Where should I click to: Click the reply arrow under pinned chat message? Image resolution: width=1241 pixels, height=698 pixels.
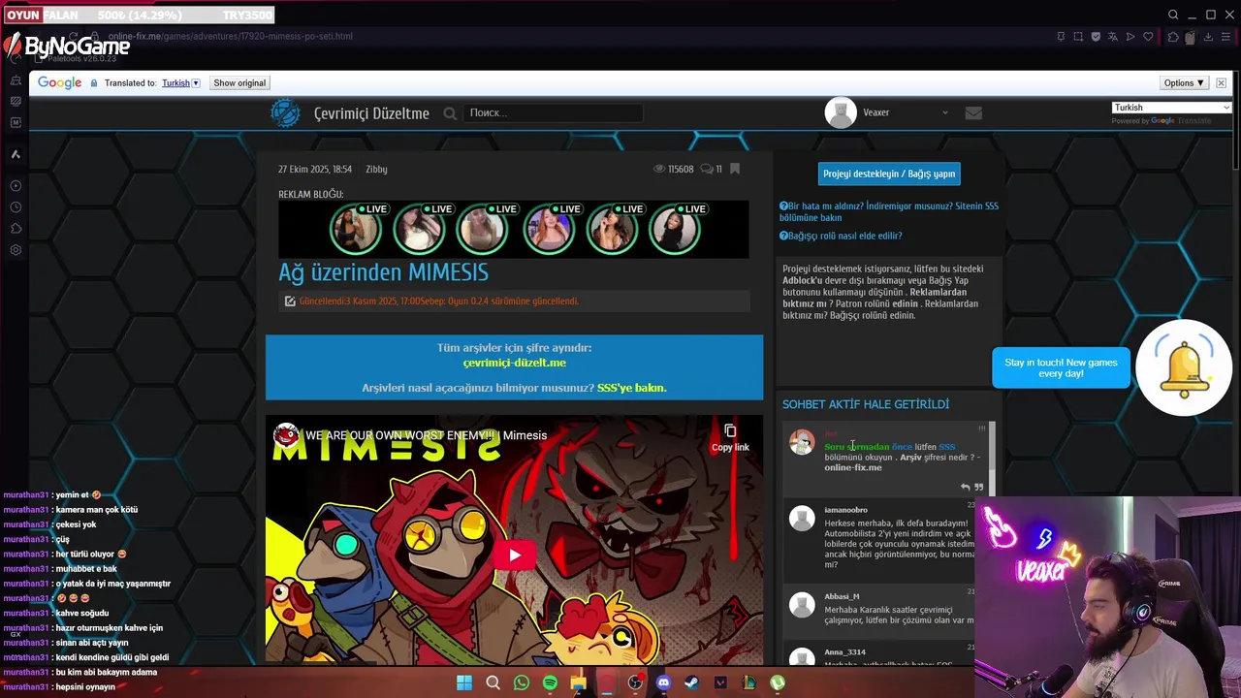(x=965, y=487)
